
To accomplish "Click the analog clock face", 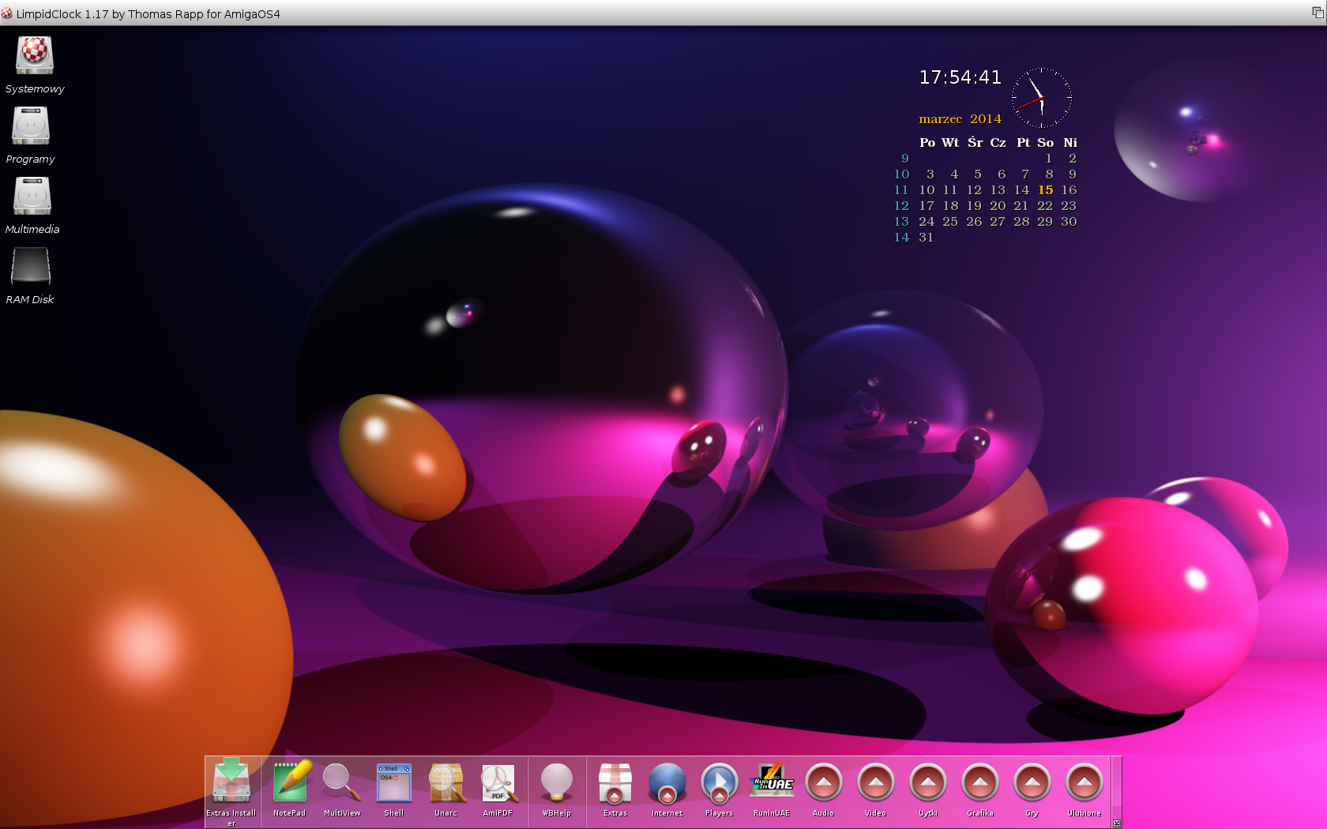I will click(1042, 98).
